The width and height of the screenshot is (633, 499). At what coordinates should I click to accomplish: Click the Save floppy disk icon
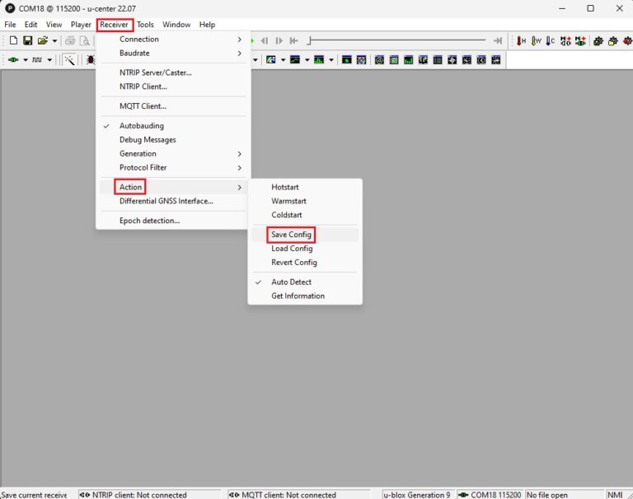click(27, 40)
